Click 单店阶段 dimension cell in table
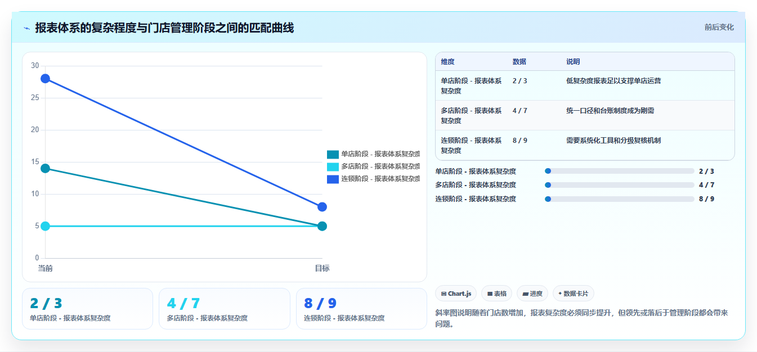The image size is (757, 352). click(471, 86)
